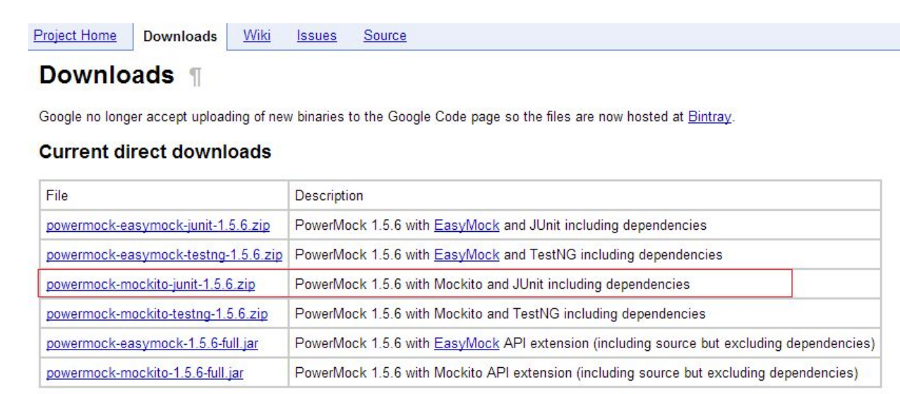This screenshot has width=900, height=394.
Task: Download powermock-easymock-testng-1.5.6.zip
Action: (x=164, y=256)
